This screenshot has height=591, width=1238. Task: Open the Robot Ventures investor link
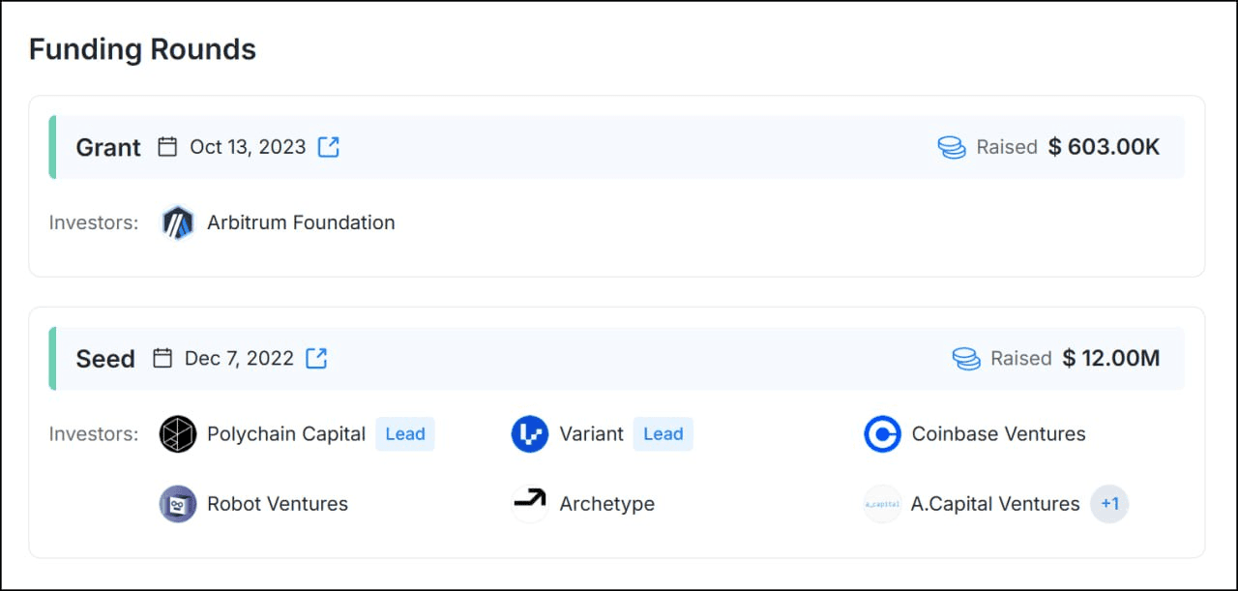[278, 504]
